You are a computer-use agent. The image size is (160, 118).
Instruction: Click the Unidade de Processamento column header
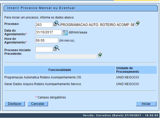coord(127,70)
